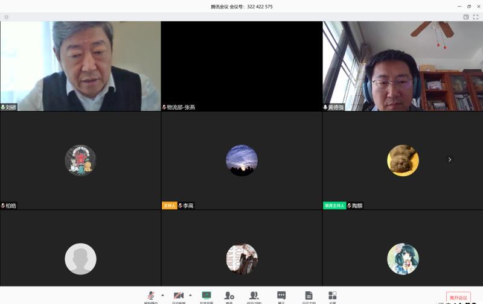The image size is (483, 304).
Task: Click the book cover avatar
Action: pyautogui.click(x=242, y=259)
